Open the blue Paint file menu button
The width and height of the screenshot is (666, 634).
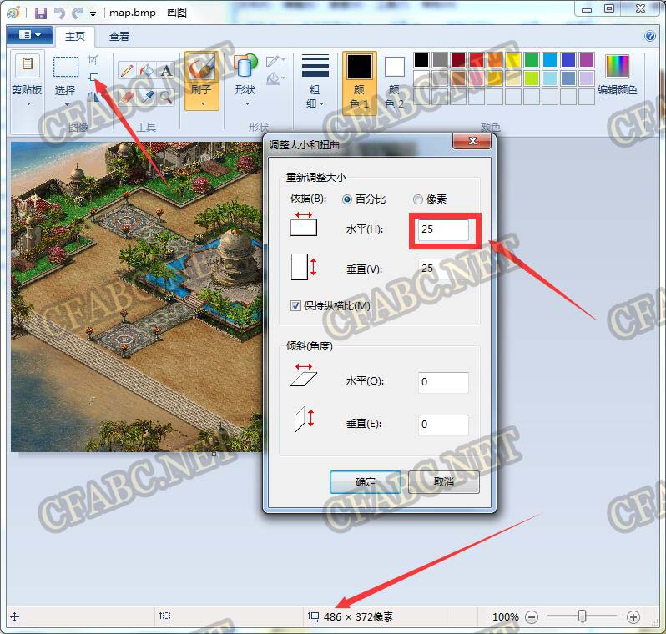(x=30, y=35)
